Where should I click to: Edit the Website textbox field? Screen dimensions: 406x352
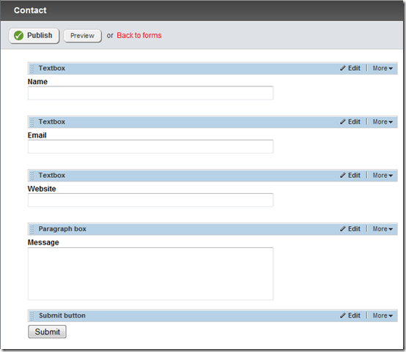click(x=350, y=176)
